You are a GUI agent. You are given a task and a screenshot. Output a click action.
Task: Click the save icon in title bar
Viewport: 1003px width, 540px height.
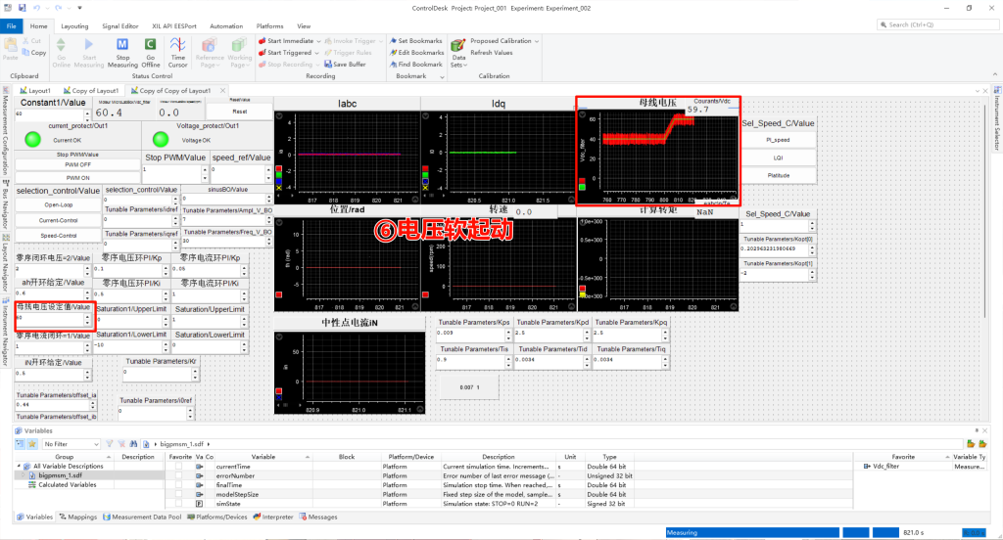click(x=22, y=8)
